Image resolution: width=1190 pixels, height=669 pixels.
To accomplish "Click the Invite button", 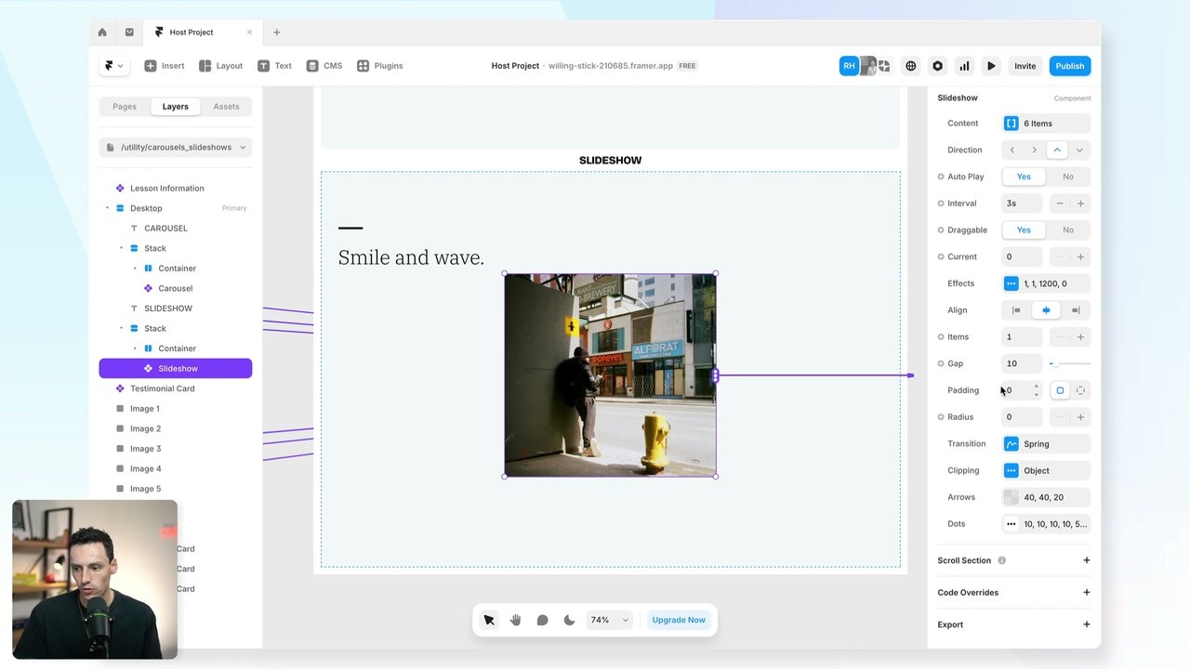I will [1025, 66].
